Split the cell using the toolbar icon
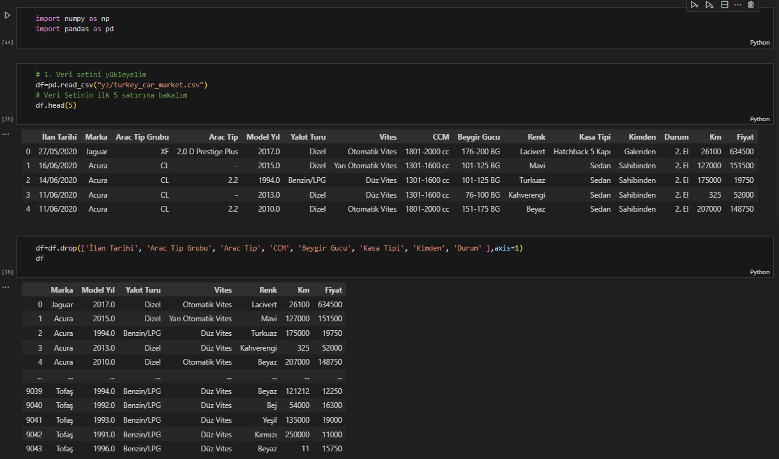 click(x=724, y=5)
